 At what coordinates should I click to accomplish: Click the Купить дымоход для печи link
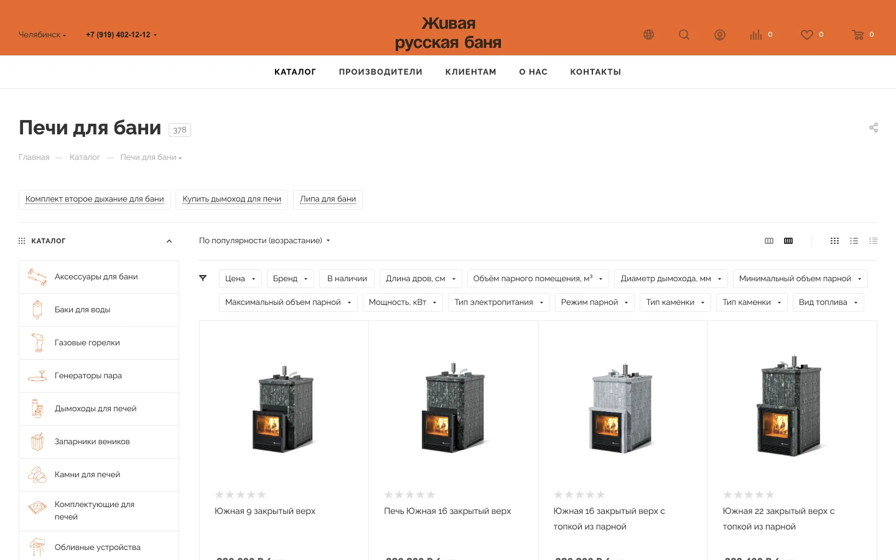[x=231, y=199]
